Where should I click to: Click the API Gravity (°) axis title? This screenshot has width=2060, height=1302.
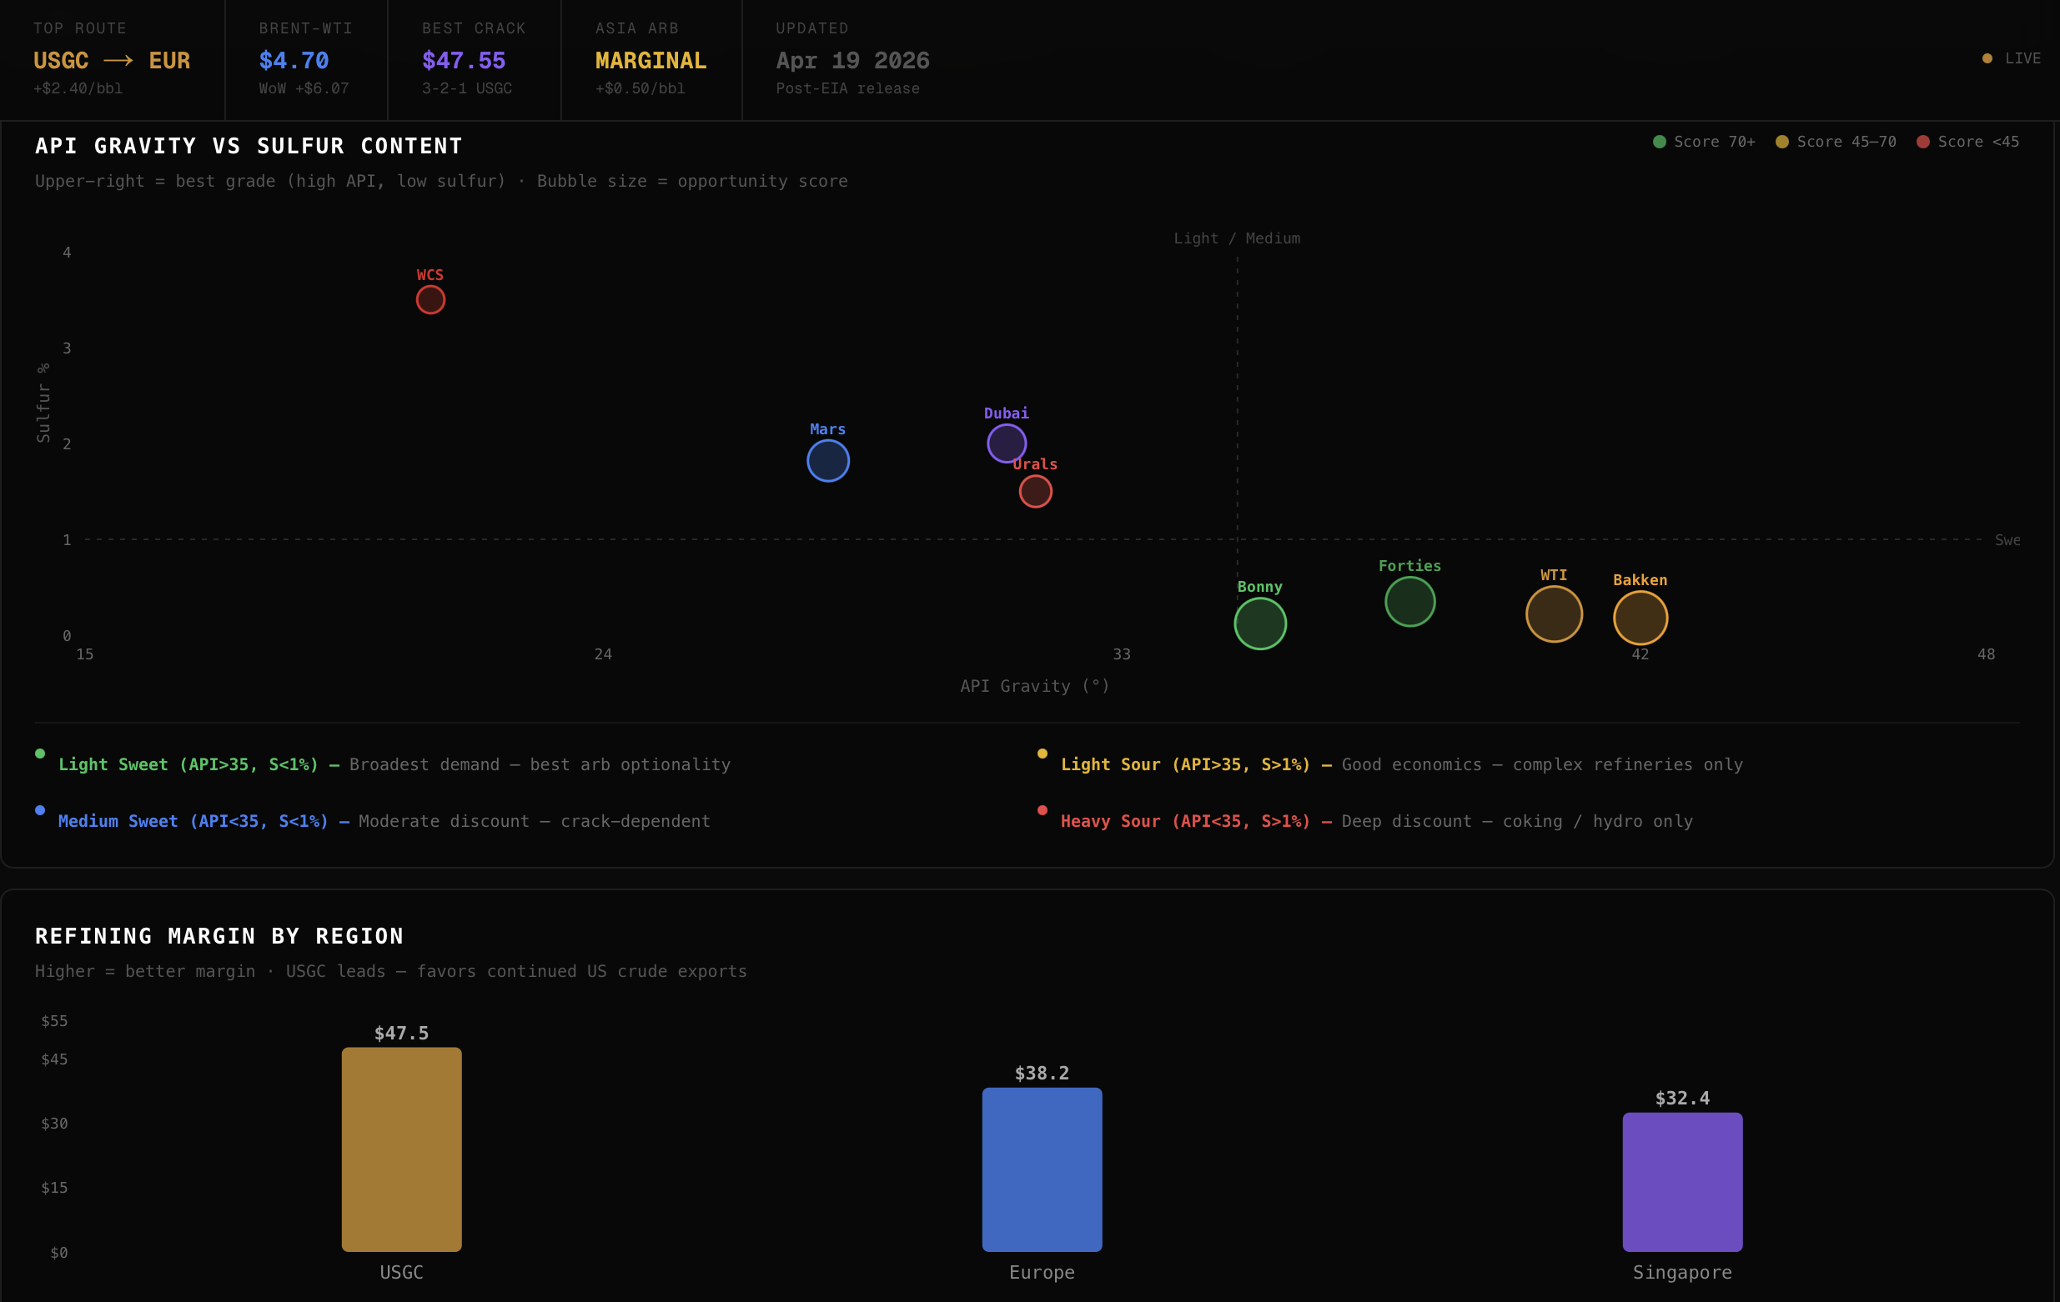pos(1034,686)
